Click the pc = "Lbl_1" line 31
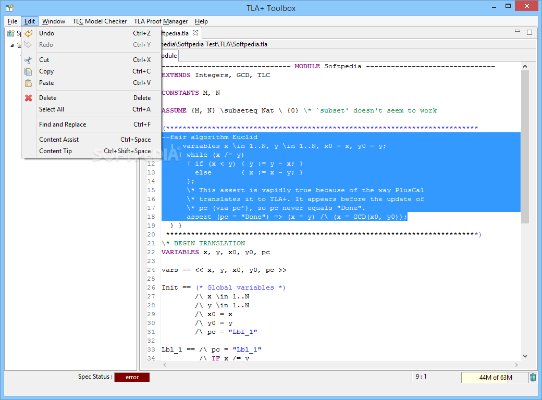This screenshot has width=542, height=400. tap(226, 332)
